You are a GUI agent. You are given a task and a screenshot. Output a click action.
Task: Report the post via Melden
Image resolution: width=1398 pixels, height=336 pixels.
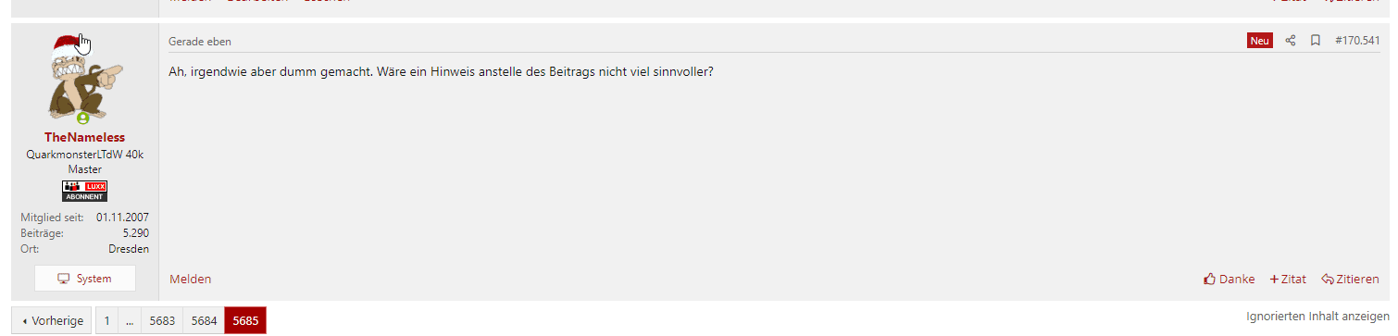(x=191, y=279)
